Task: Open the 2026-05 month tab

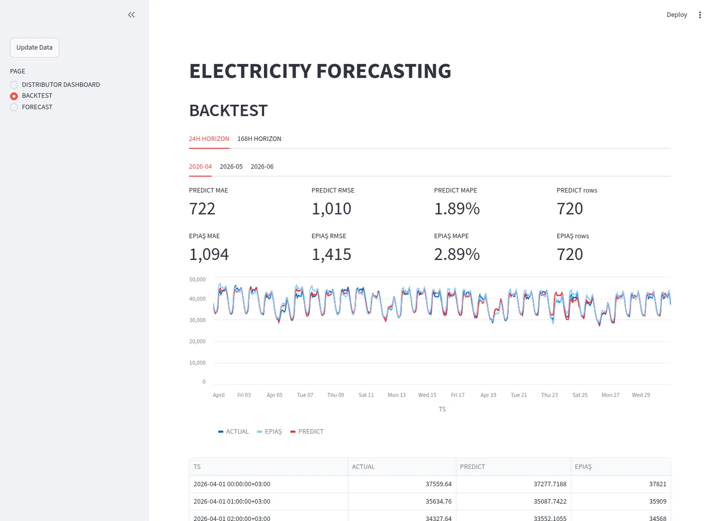Action: point(231,167)
